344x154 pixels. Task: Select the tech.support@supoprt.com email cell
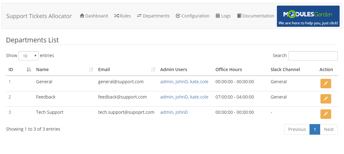126,112
